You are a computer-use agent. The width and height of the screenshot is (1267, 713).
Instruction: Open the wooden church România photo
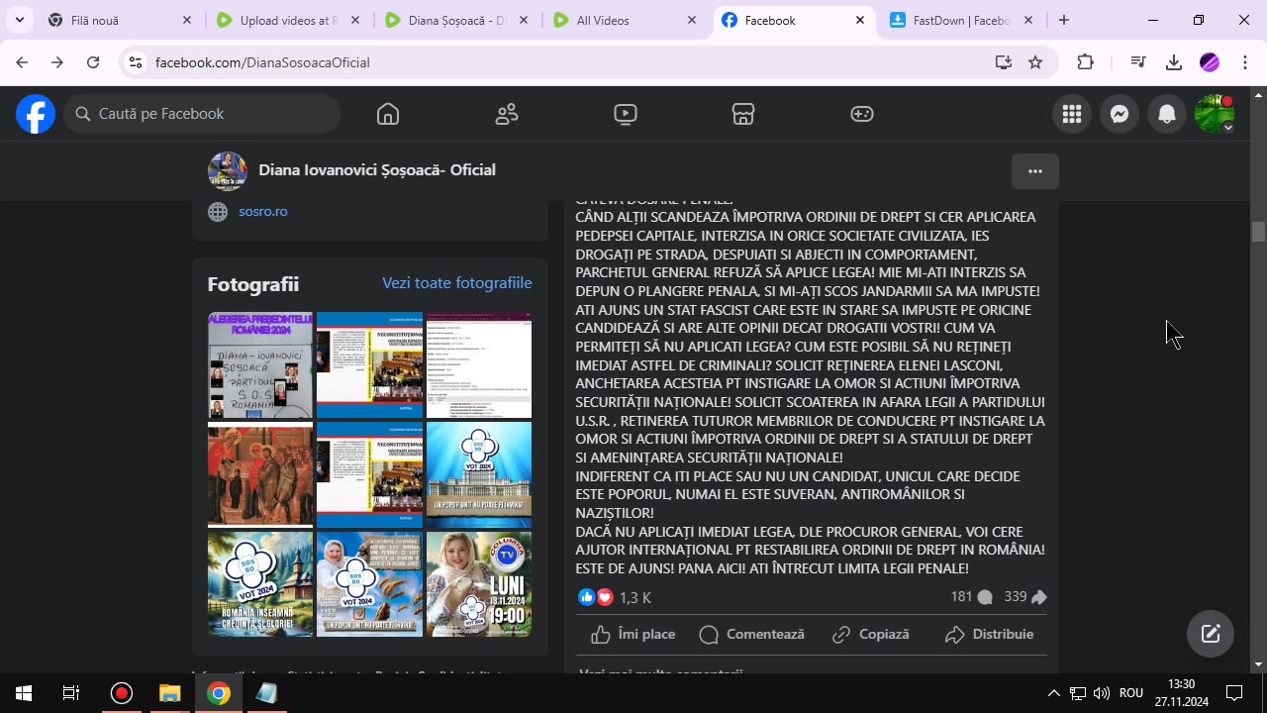260,584
